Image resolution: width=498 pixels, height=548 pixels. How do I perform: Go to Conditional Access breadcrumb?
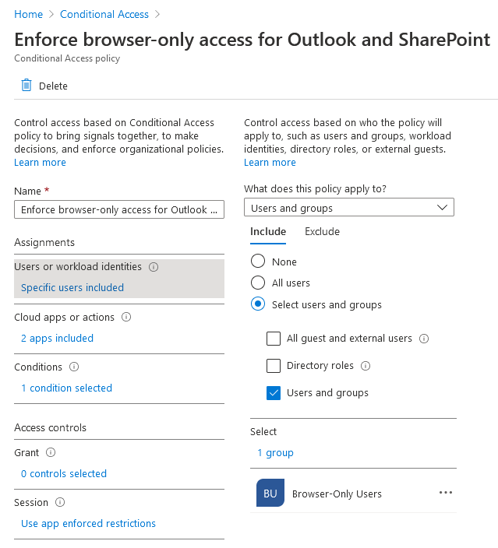click(x=104, y=14)
